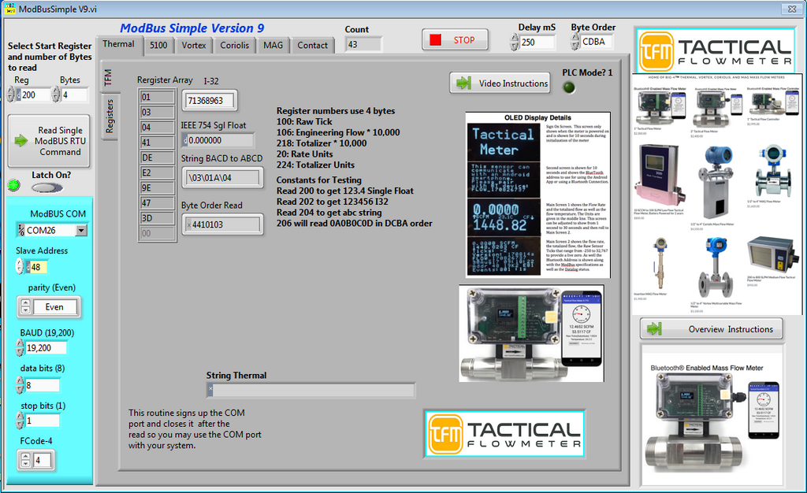Click the Delay mS stepper arrows

(515, 43)
